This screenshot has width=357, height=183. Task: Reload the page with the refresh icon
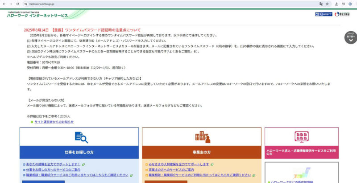17,4
